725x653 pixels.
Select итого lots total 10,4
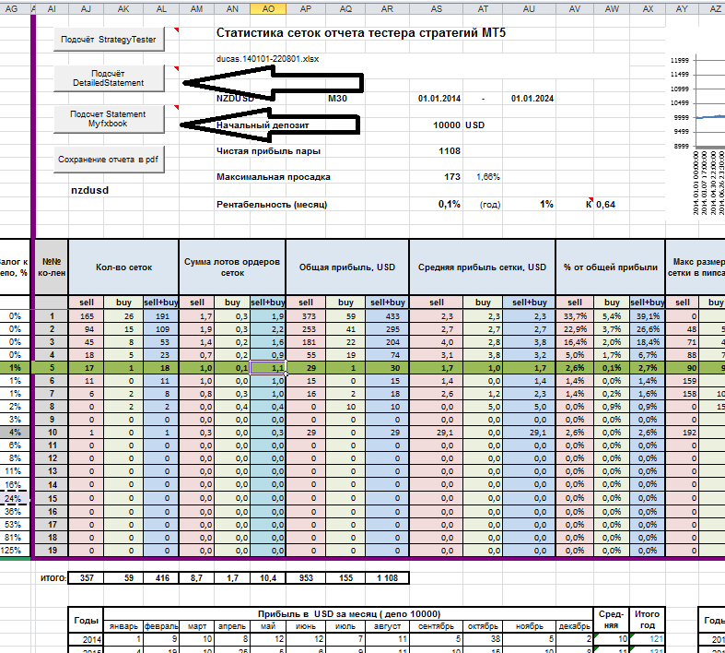268,578
